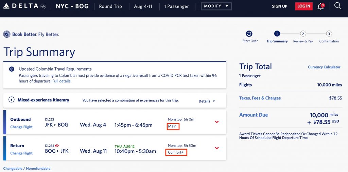348x172 pixels.
Task: Open the notifications bell
Action: coord(320,6)
